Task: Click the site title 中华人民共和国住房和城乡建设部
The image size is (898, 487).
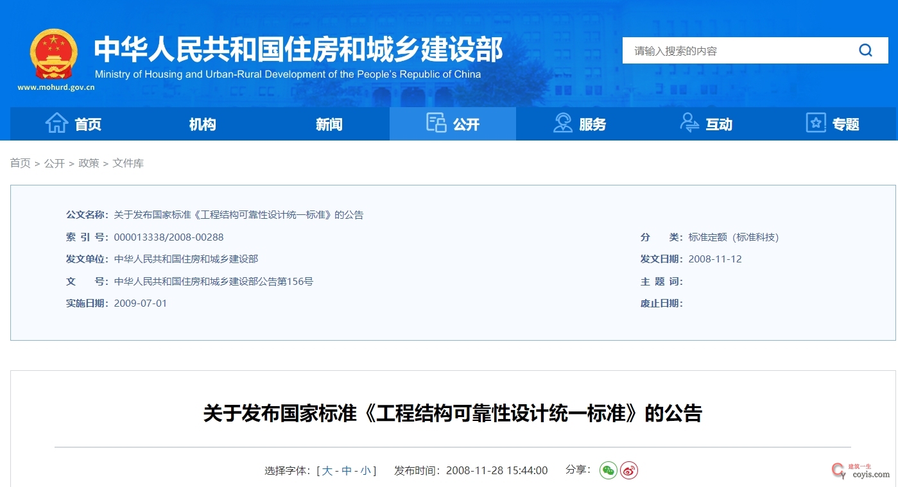Action: [x=298, y=49]
